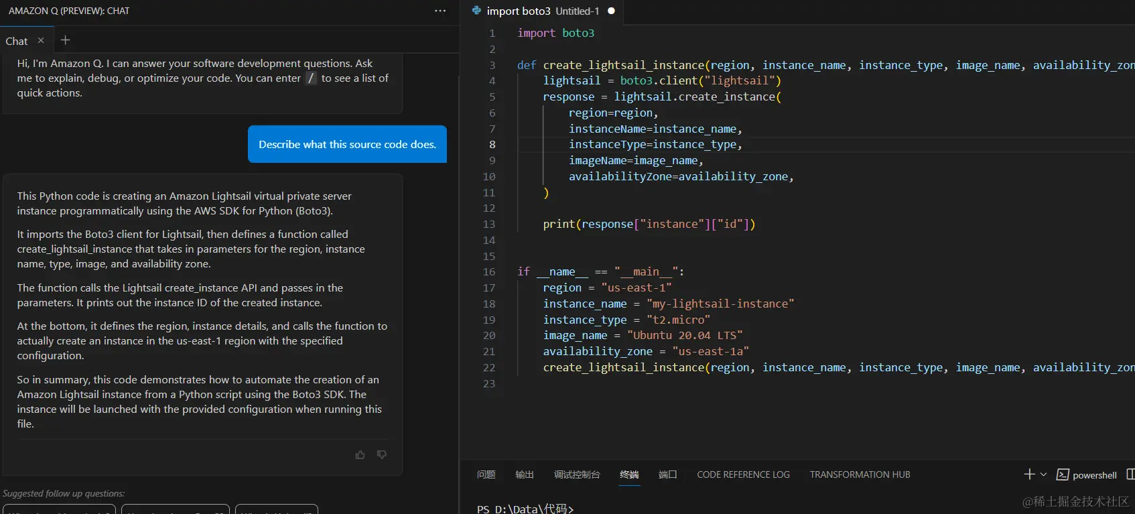
Task: Click the 'instance_type = "t2.micro"' line
Action: click(626, 320)
